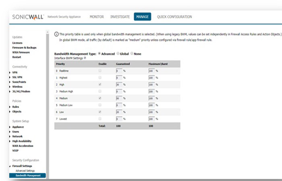Open the QUICK CONFIGURATION tab
Image resolution: width=282 pixels, height=181 pixels.
point(174,17)
